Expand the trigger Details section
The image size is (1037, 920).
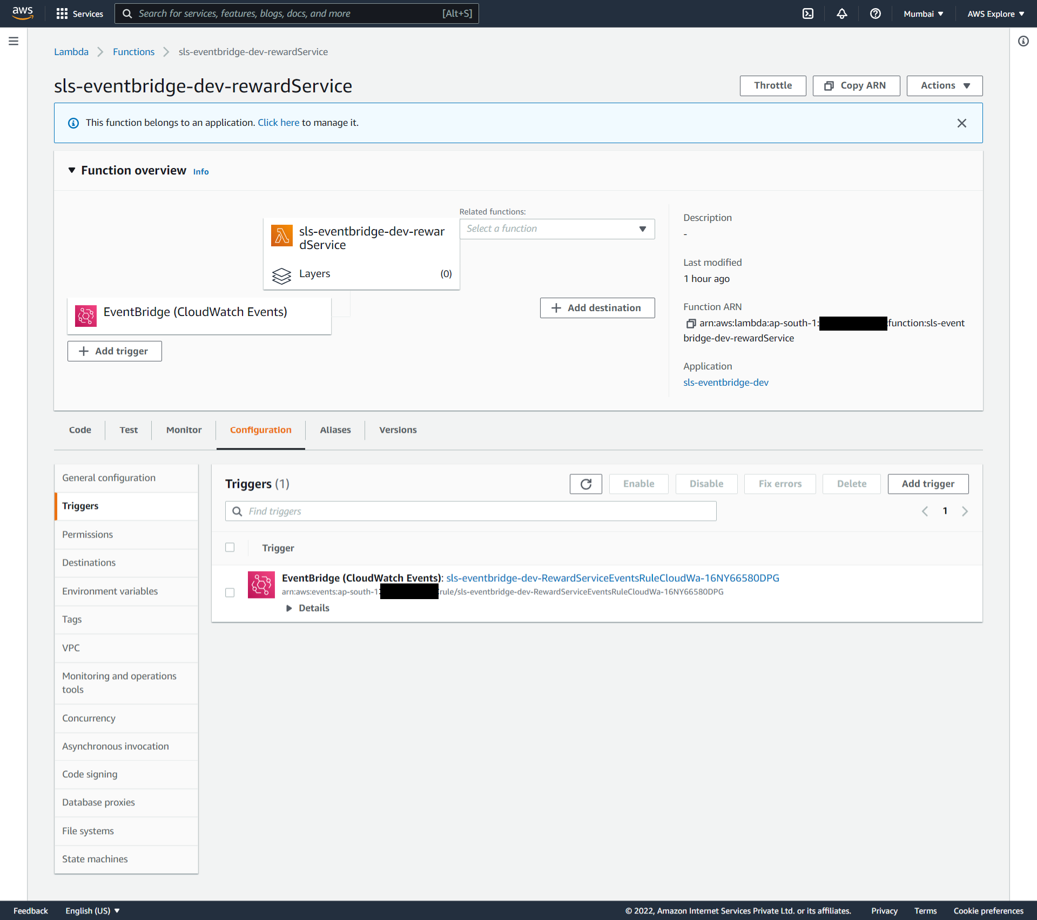click(308, 608)
